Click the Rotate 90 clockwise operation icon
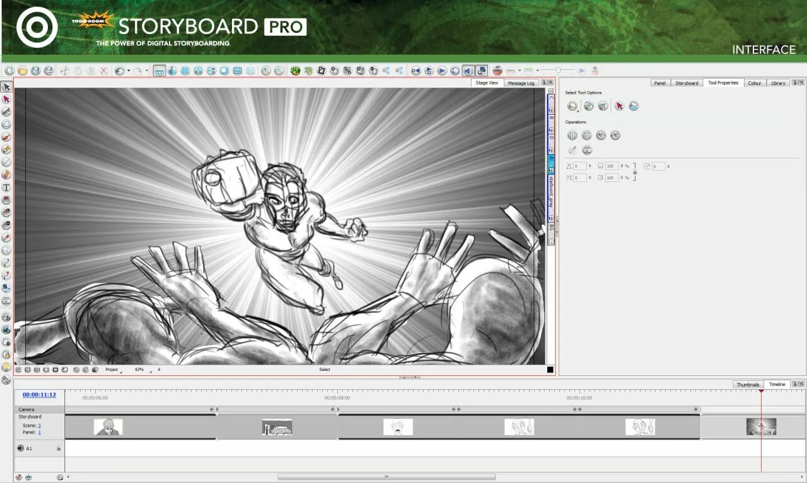 [601, 135]
